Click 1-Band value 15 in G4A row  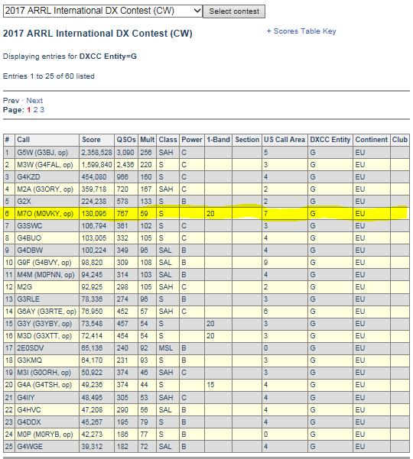point(210,385)
